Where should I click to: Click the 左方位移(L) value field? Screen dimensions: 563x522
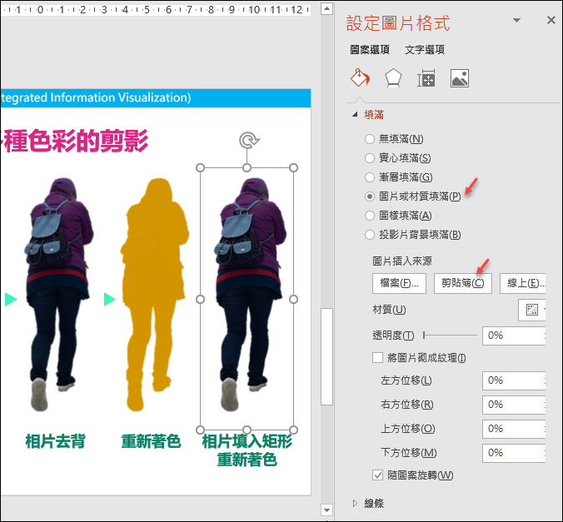514,380
